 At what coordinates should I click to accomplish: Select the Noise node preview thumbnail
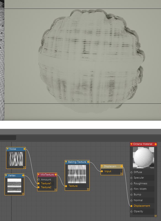click(x=16, y=159)
